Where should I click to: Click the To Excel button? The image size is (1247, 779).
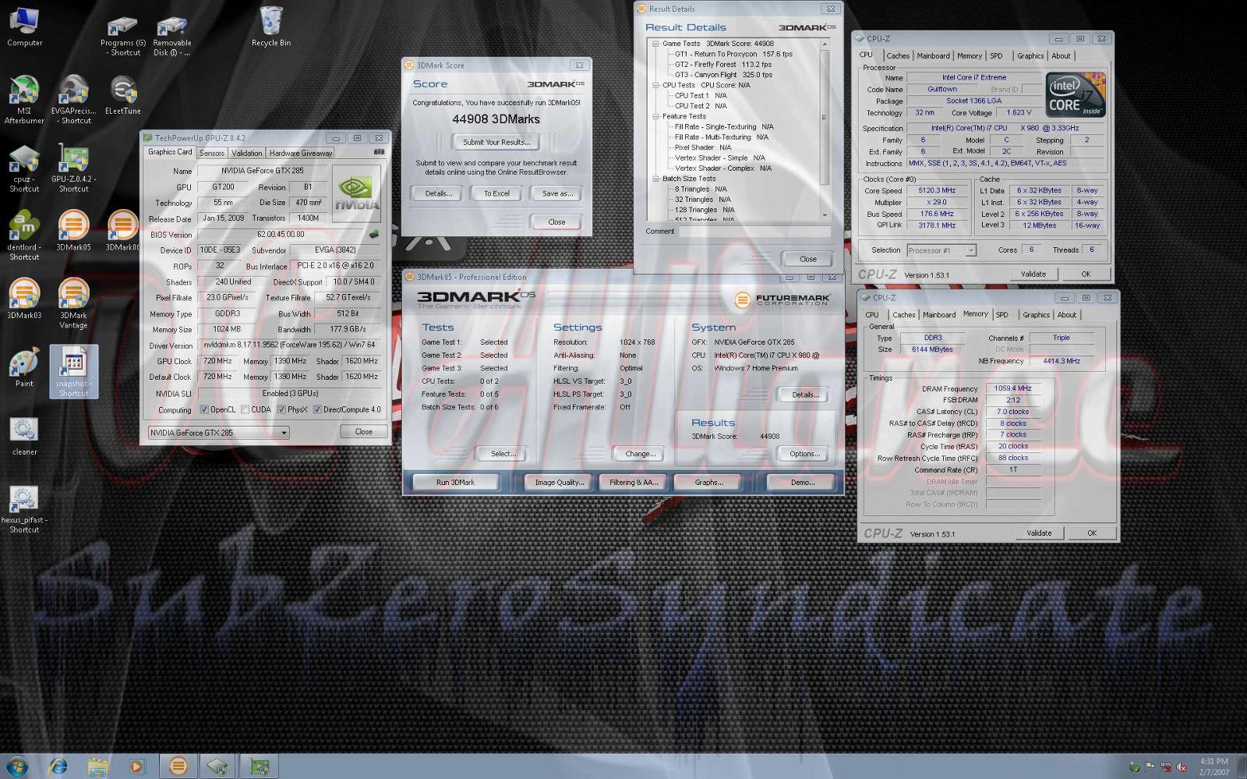pos(496,193)
